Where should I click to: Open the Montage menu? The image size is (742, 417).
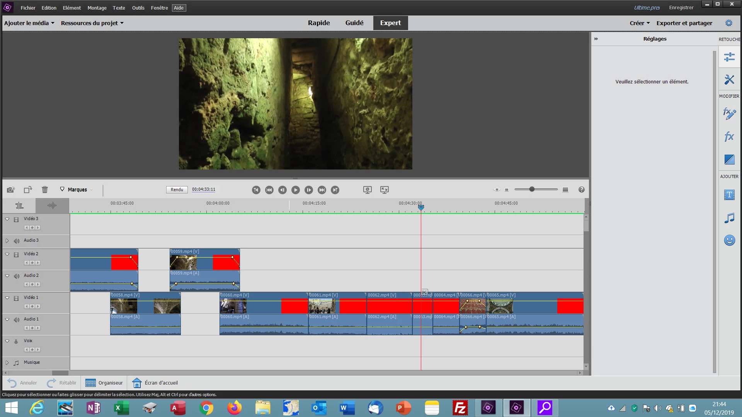pos(97,8)
